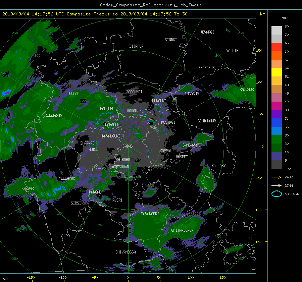
Task: Select the KARWAR city label
Action: [x=28, y=188]
